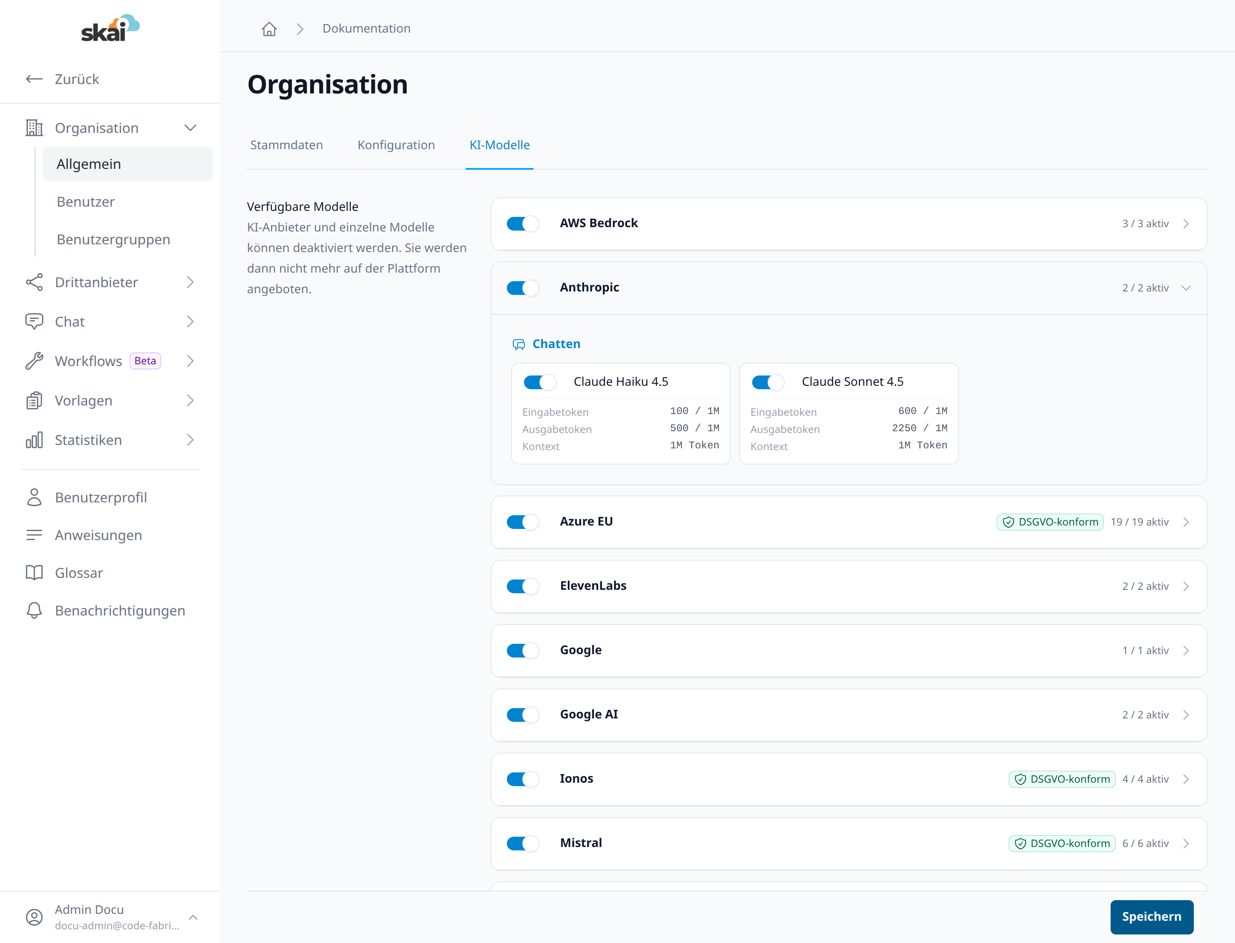Toggle the Claude Sonnet 4.5 switch

pos(768,382)
